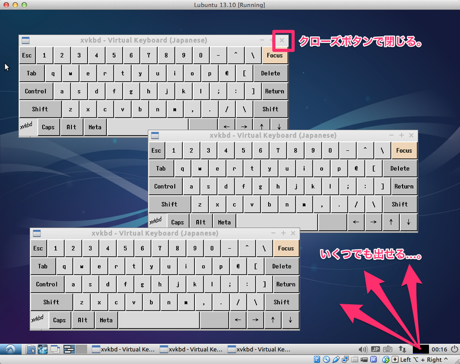The image size is (460, 364).
Task: Click the right arrow key on the lower keyboard
Action: (x=255, y=320)
